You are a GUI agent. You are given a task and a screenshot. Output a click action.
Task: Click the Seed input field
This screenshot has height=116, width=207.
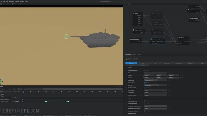[155, 73]
